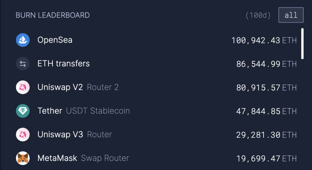Click Tether's 47,844.85 ETH burn amount

[266, 111]
